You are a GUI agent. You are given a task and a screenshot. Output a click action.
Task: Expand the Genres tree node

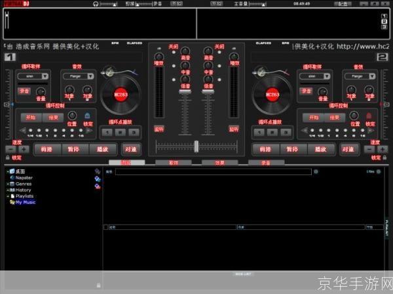8,184
